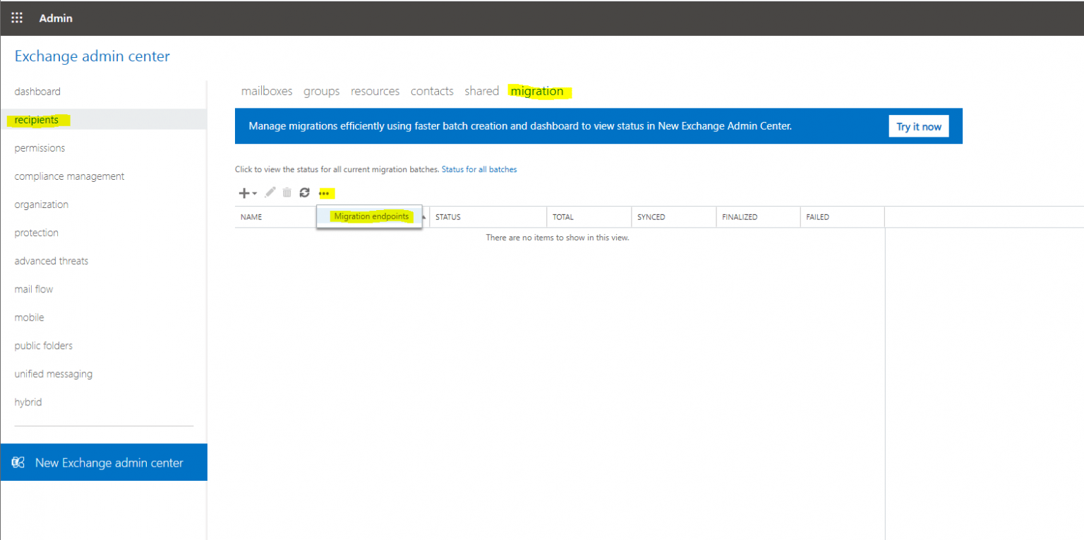Select recipients in the left sidebar
The height and width of the screenshot is (540, 1084).
[x=37, y=119]
